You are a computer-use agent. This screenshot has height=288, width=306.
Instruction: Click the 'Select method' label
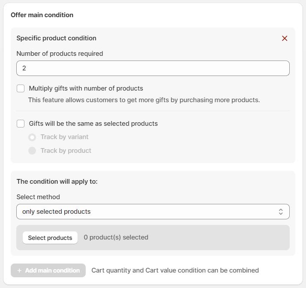38,197
